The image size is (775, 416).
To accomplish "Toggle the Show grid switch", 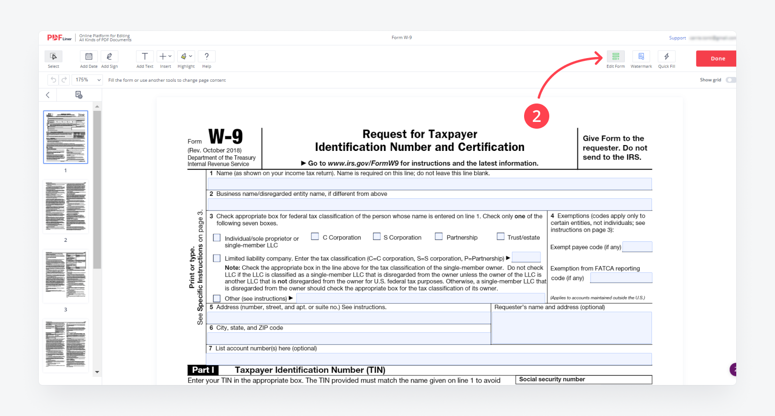I will point(730,80).
